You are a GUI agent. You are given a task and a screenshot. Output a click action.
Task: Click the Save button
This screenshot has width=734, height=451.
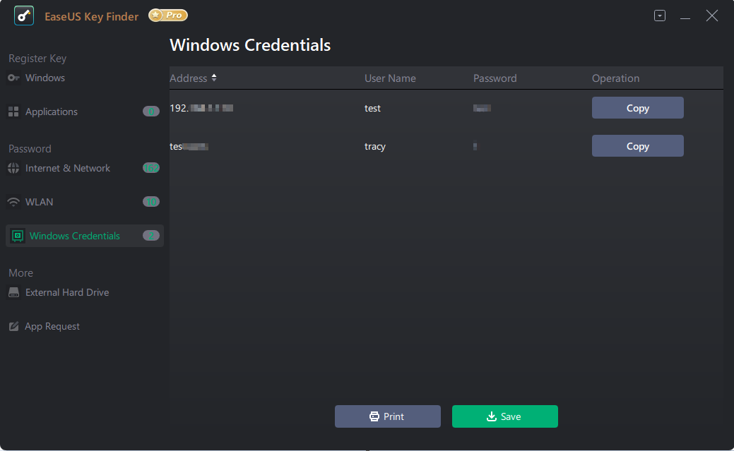click(x=504, y=416)
